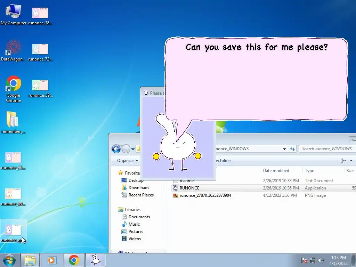Go forward in Explorer window
356x267 pixels.
point(126,149)
